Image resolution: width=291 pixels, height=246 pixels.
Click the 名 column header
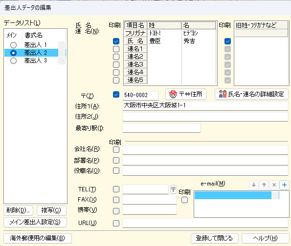tap(199, 25)
